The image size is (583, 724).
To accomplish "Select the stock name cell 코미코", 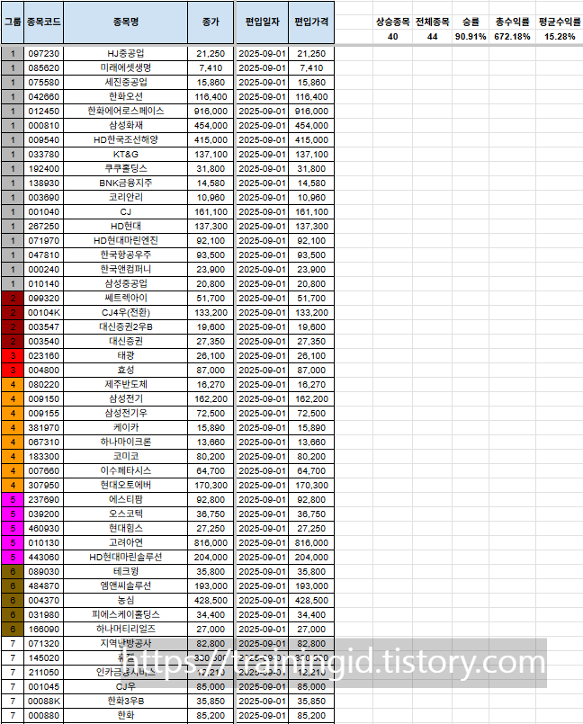I will pyautogui.click(x=126, y=456).
